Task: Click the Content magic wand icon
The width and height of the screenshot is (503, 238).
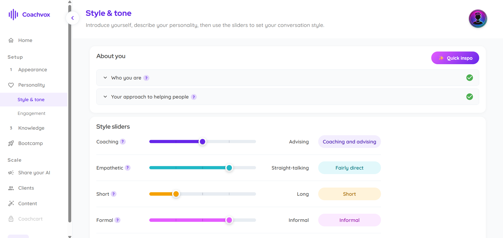Action: (x=11, y=203)
